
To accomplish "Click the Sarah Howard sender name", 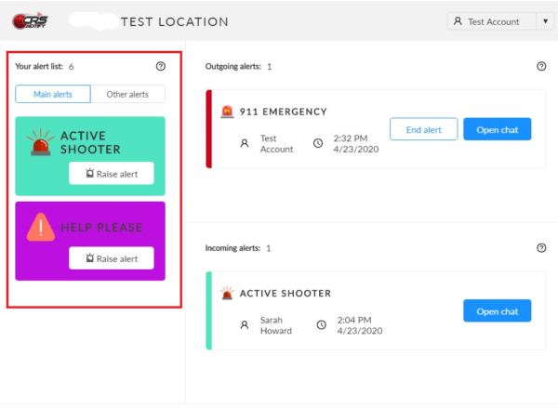I will click(276, 325).
